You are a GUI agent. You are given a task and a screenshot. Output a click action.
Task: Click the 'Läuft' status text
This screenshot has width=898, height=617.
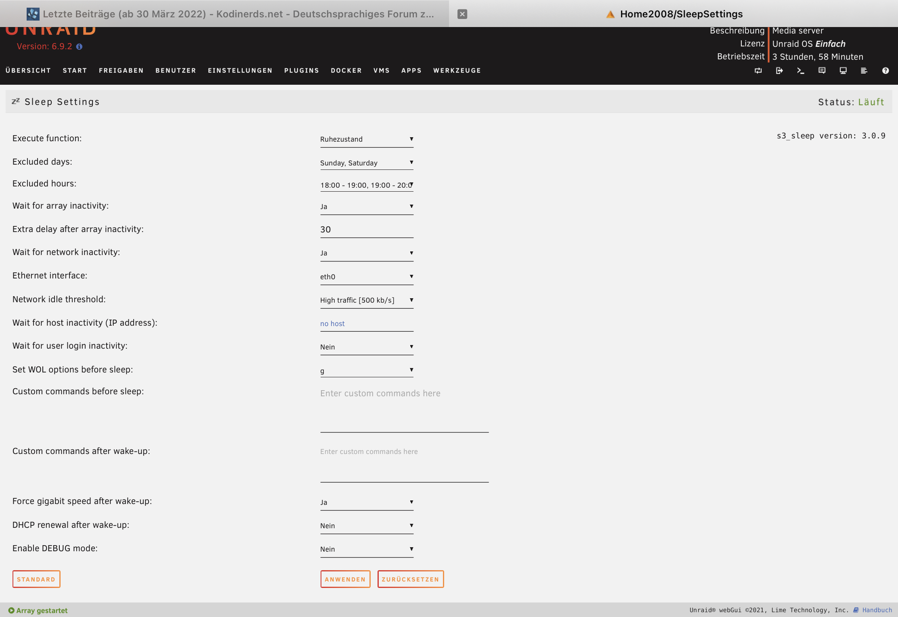(x=871, y=102)
